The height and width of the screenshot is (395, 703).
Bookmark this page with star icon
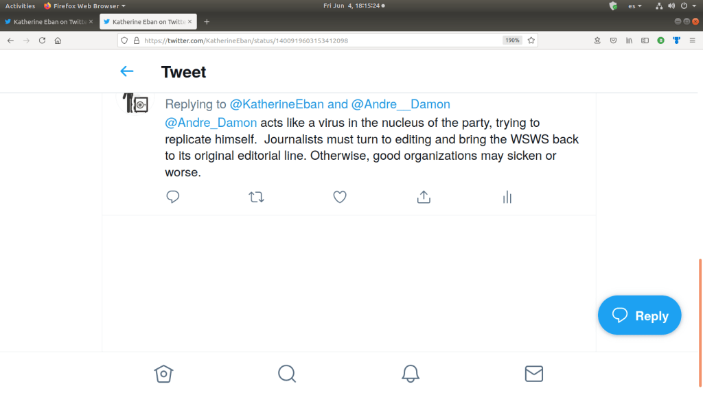[531, 40]
